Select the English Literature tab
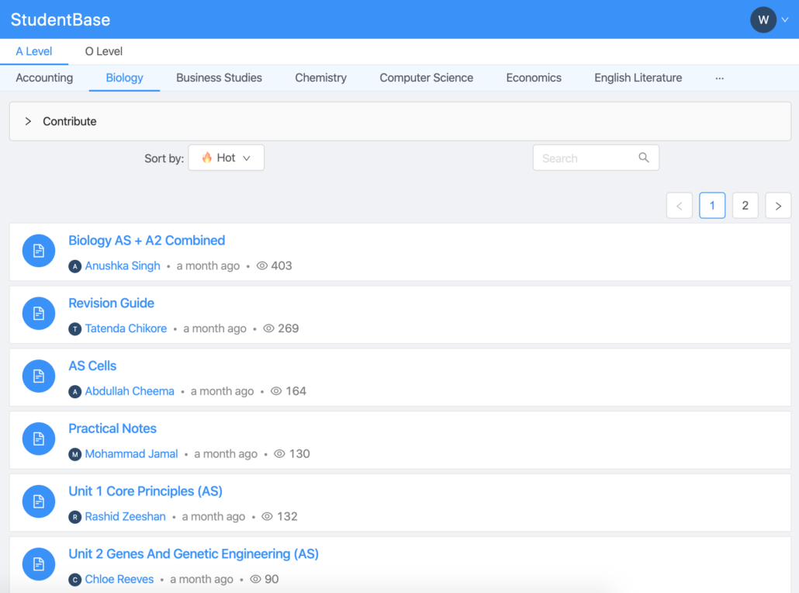Image resolution: width=799 pixels, height=593 pixels. tap(638, 78)
